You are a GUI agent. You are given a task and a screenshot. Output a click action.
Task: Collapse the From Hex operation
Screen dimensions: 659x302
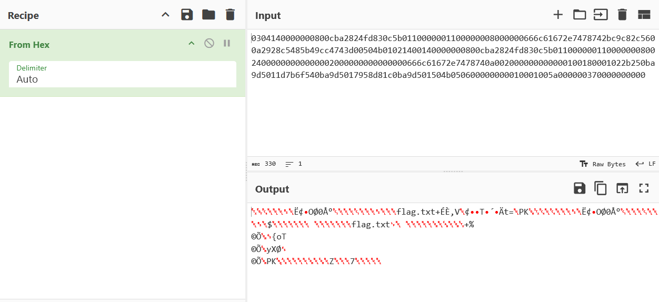tap(192, 43)
